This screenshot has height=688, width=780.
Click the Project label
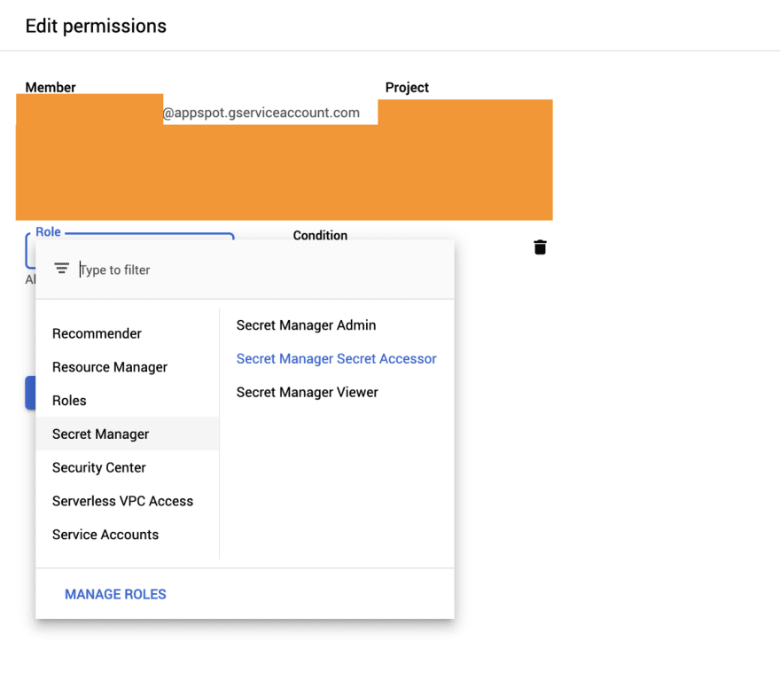click(407, 88)
